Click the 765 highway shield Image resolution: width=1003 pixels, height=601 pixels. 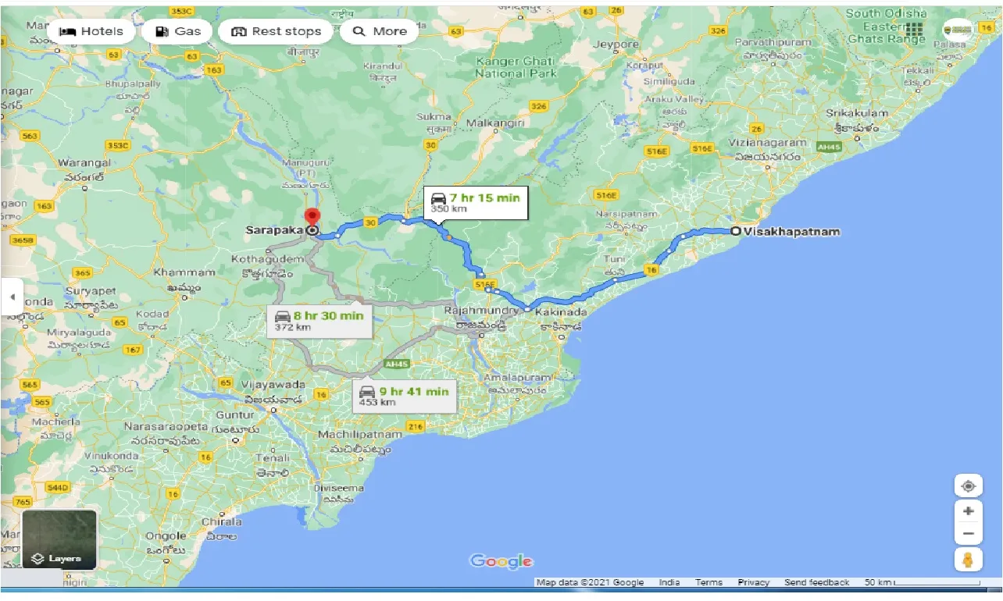(23, 501)
